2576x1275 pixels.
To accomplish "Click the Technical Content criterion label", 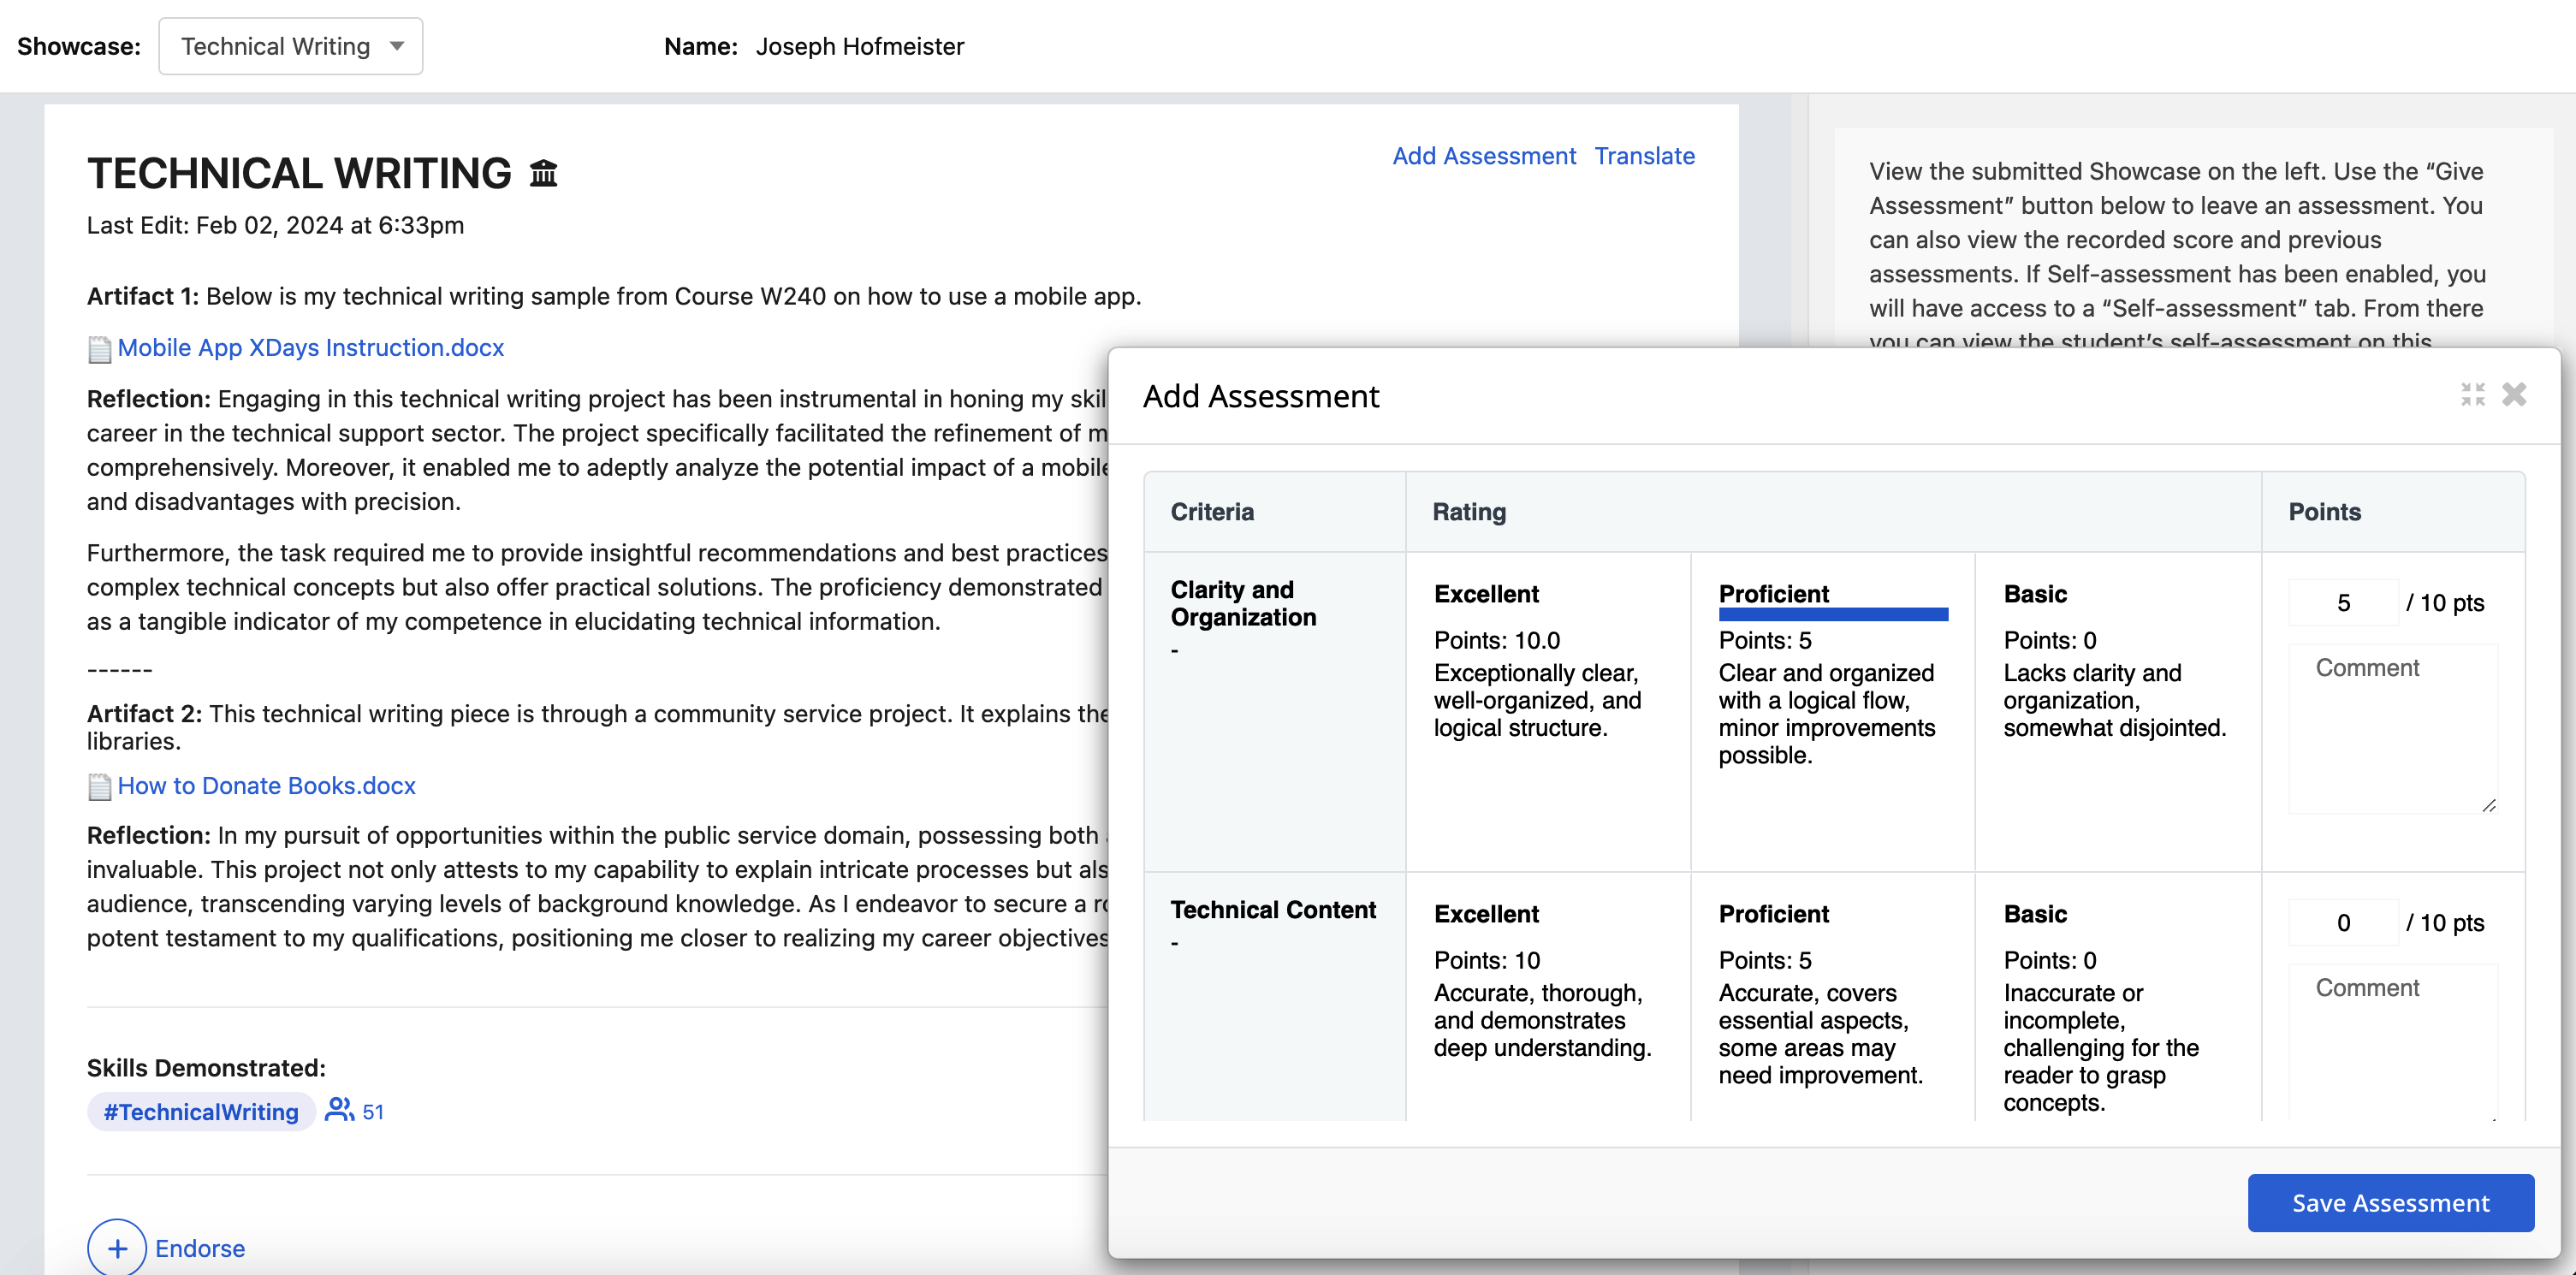I will tap(1273, 910).
